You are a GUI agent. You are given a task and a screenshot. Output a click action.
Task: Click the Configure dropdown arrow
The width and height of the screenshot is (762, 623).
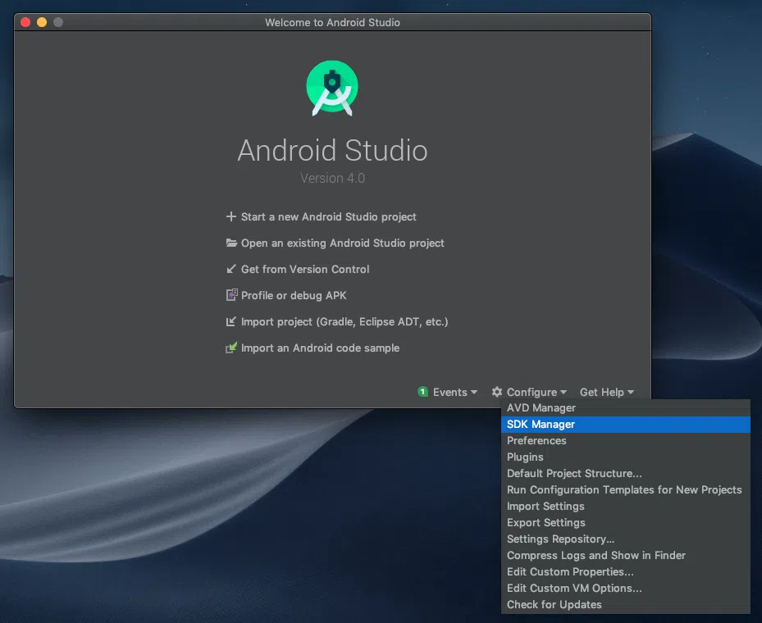pyautogui.click(x=564, y=393)
